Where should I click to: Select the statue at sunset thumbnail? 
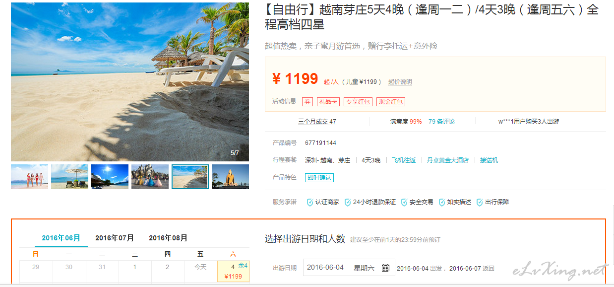click(x=230, y=177)
